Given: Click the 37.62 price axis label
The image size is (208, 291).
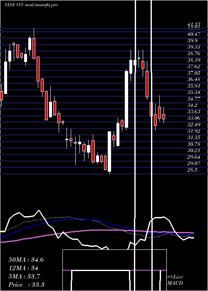Looking at the screenshot, I should click(193, 67).
